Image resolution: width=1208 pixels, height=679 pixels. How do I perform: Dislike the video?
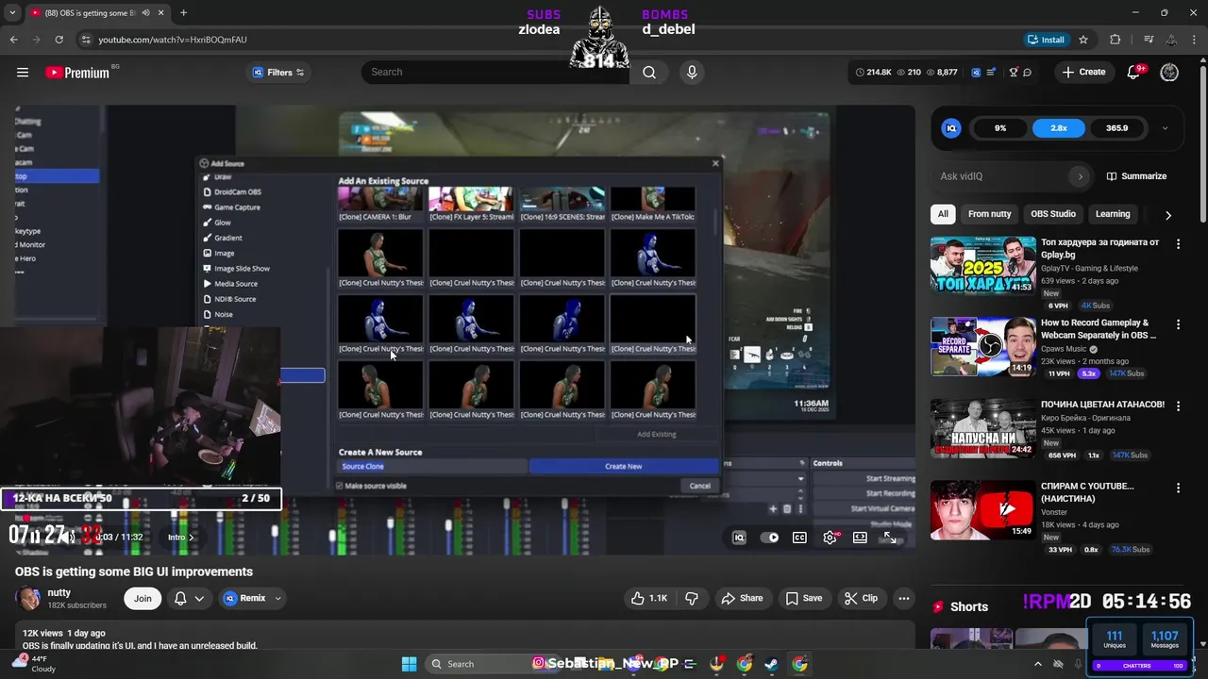pyautogui.click(x=692, y=598)
